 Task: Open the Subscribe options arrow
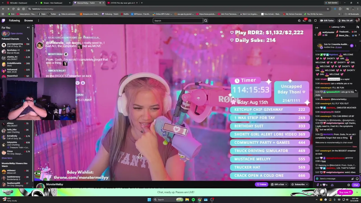(x=307, y=185)
